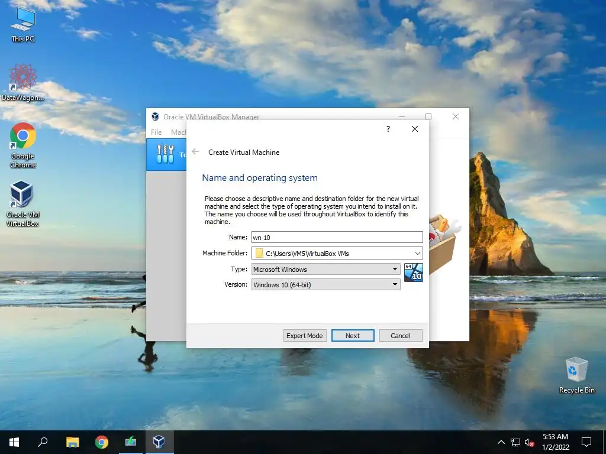Image resolution: width=606 pixels, height=454 pixels.
Task: Expand the Machine Folder combo box
Action: pyautogui.click(x=417, y=254)
